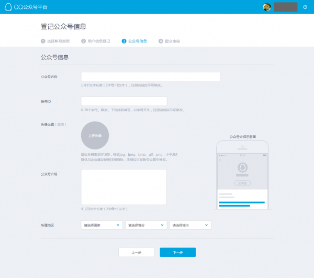Click the penguin avatar in phone preview
The image size is (314, 278).
click(x=242, y=168)
